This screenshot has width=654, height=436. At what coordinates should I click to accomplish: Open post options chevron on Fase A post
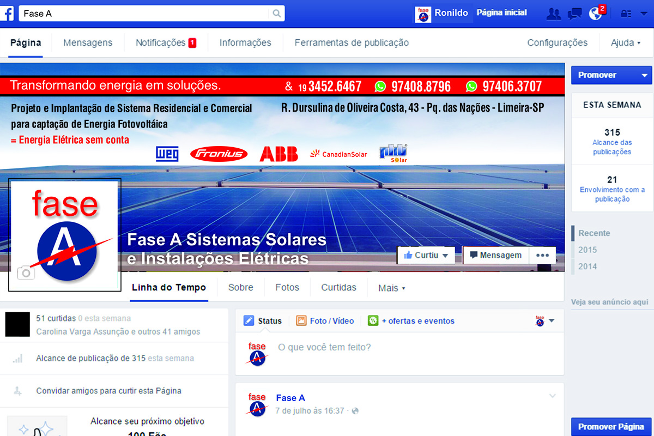[x=553, y=396]
